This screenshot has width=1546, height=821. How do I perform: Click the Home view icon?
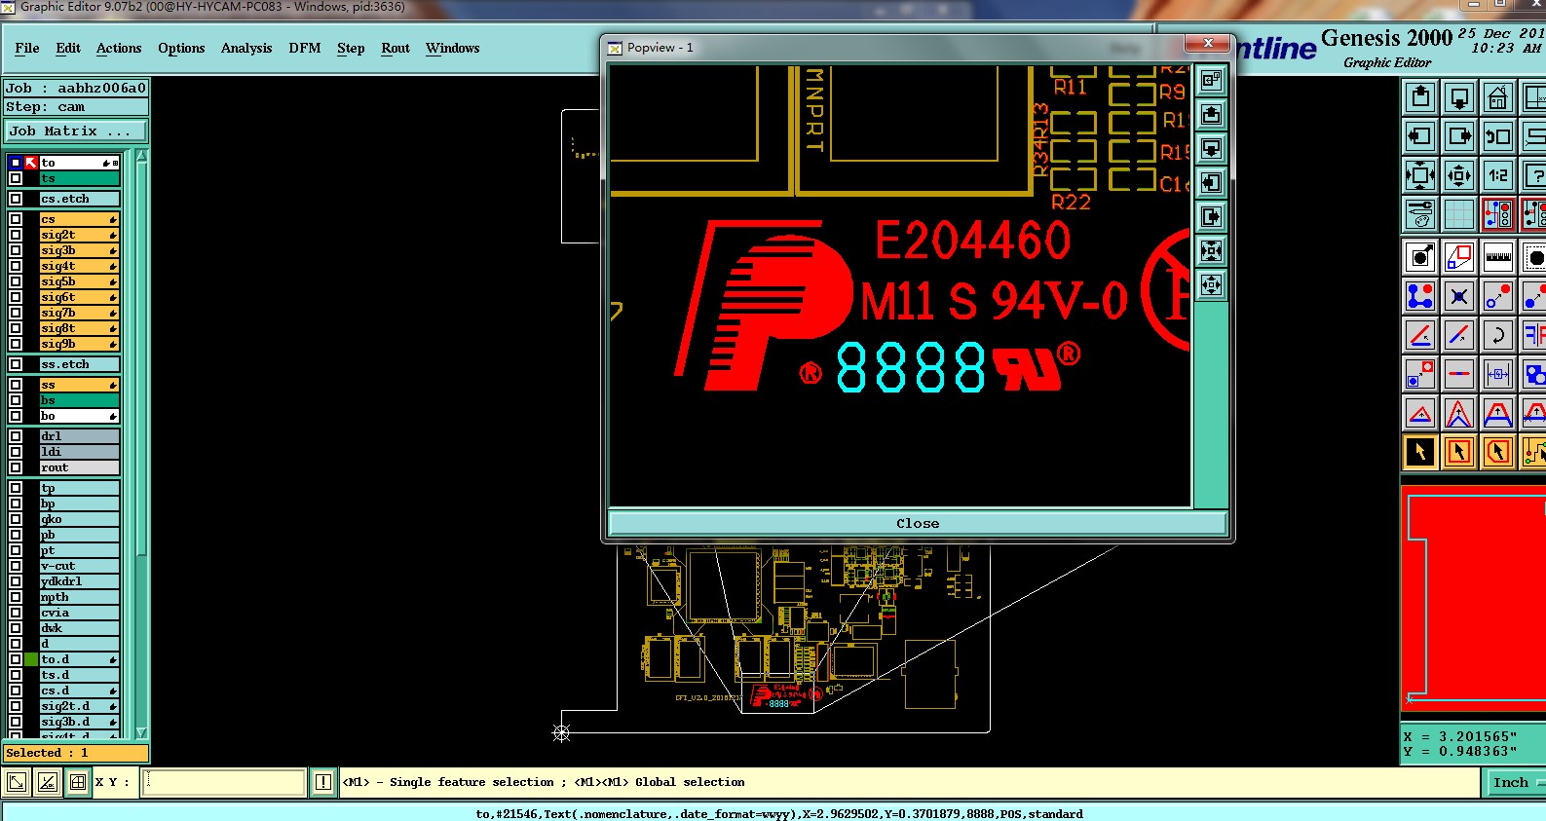point(1498,97)
